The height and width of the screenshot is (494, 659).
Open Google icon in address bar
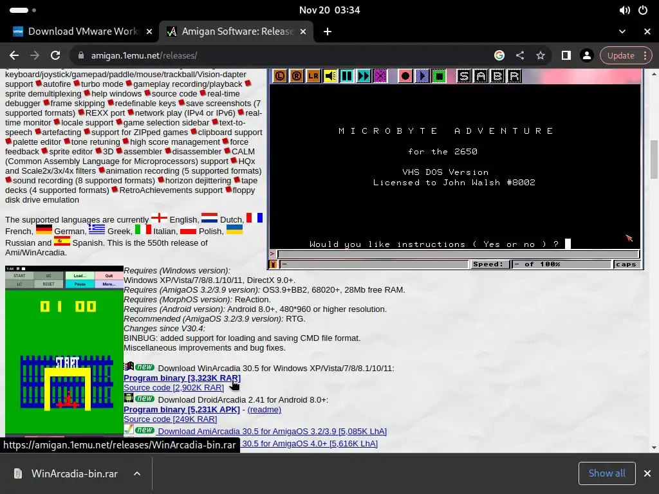click(x=499, y=55)
